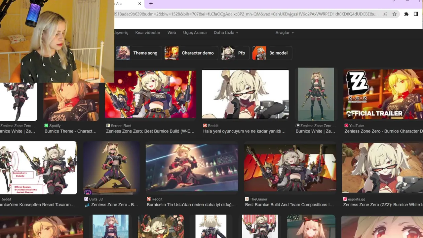
Task: Click the Screen Rant source icon
Action: pos(108,126)
